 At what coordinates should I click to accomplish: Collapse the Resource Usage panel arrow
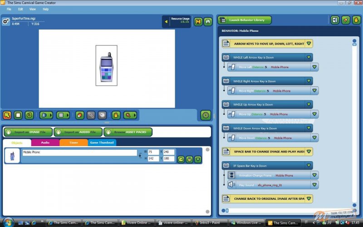click(x=166, y=21)
